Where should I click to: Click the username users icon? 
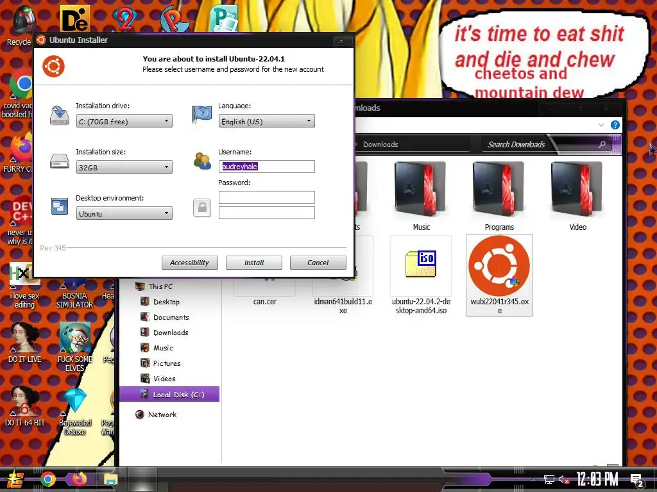click(x=202, y=161)
